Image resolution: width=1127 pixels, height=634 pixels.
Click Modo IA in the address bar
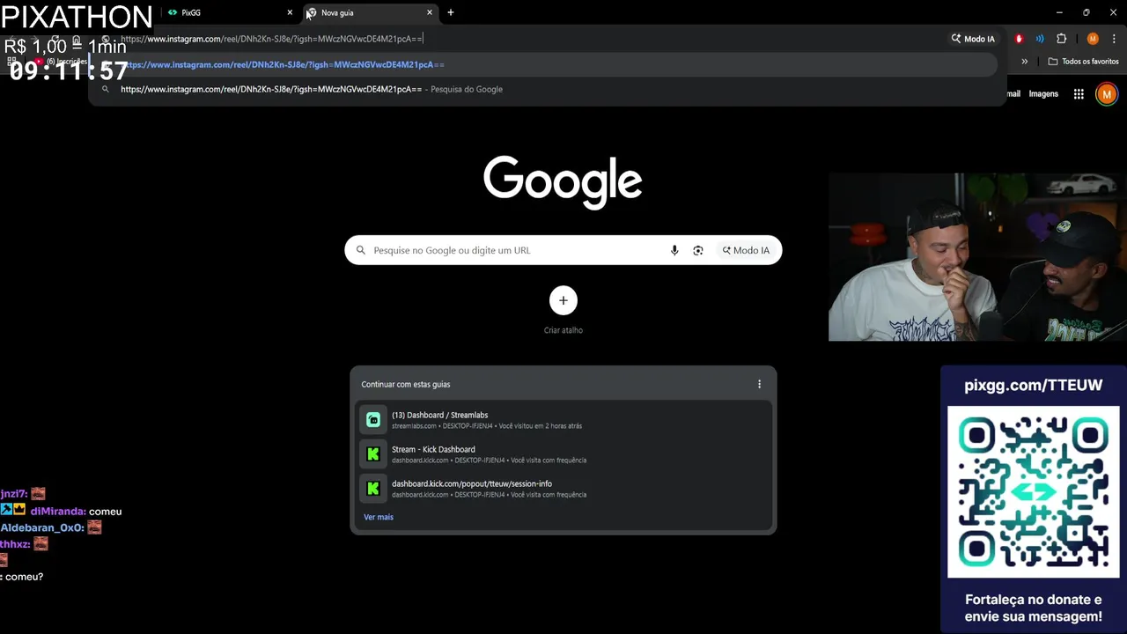click(x=973, y=39)
